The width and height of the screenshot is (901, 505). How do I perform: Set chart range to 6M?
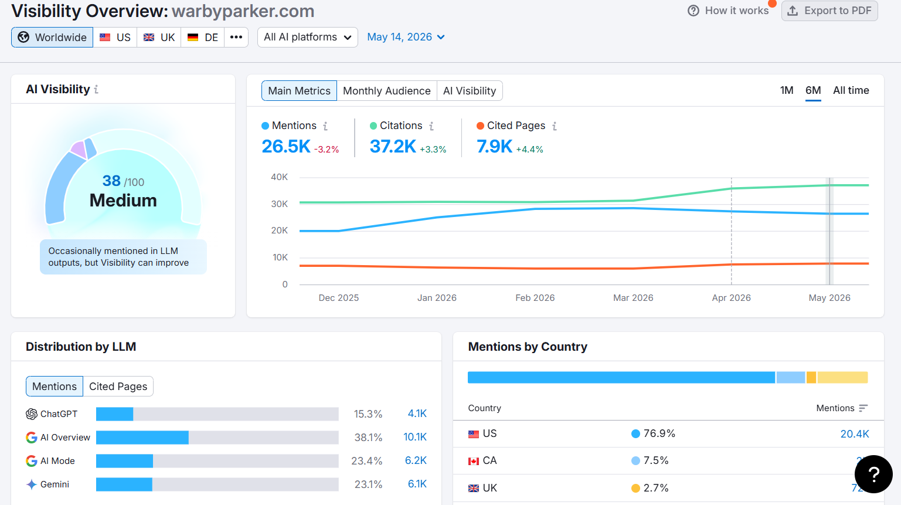(x=813, y=90)
